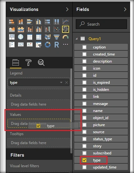
Task: Uncheck the type field checkbox
Action: (84, 160)
